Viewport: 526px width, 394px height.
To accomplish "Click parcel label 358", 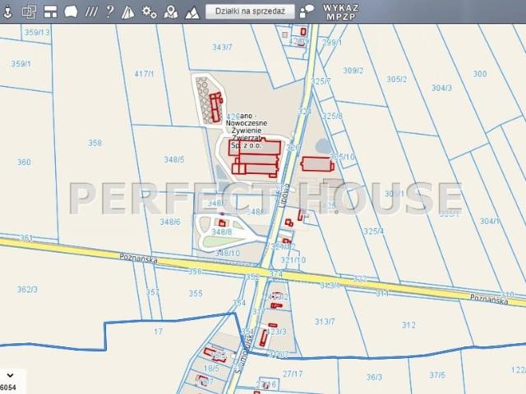I will [x=95, y=143].
